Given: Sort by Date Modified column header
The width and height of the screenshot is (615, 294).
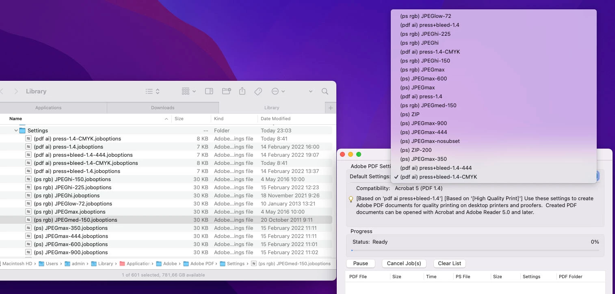Looking at the screenshot, I should coord(275,119).
